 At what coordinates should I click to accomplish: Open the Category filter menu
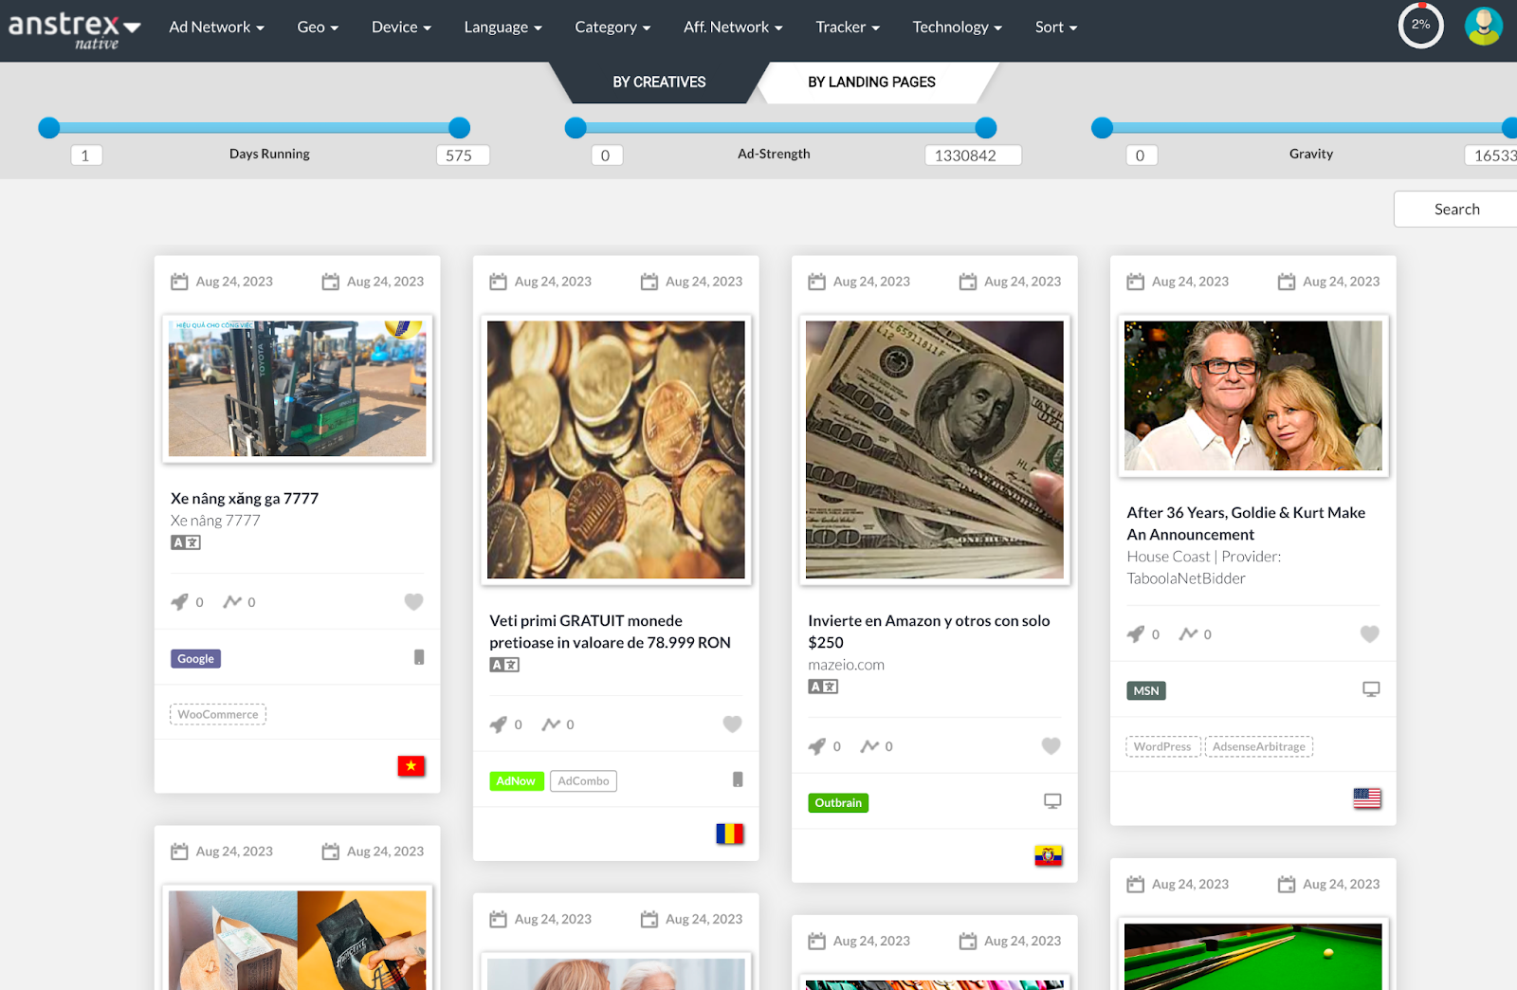click(612, 27)
